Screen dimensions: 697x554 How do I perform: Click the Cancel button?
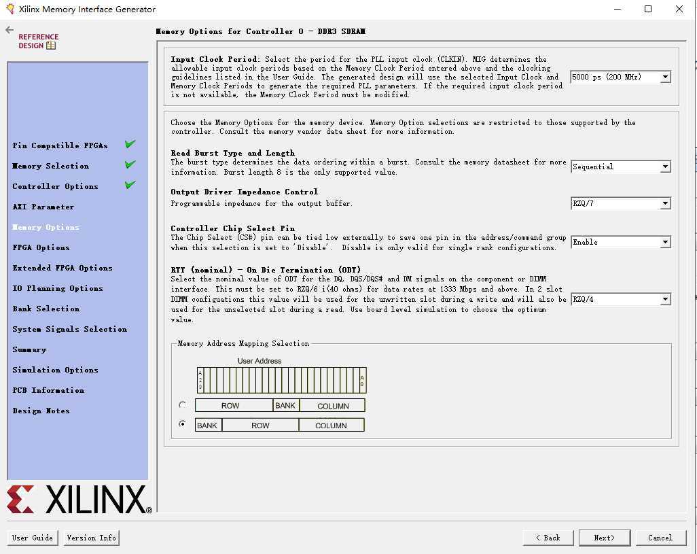pyautogui.click(x=661, y=538)
